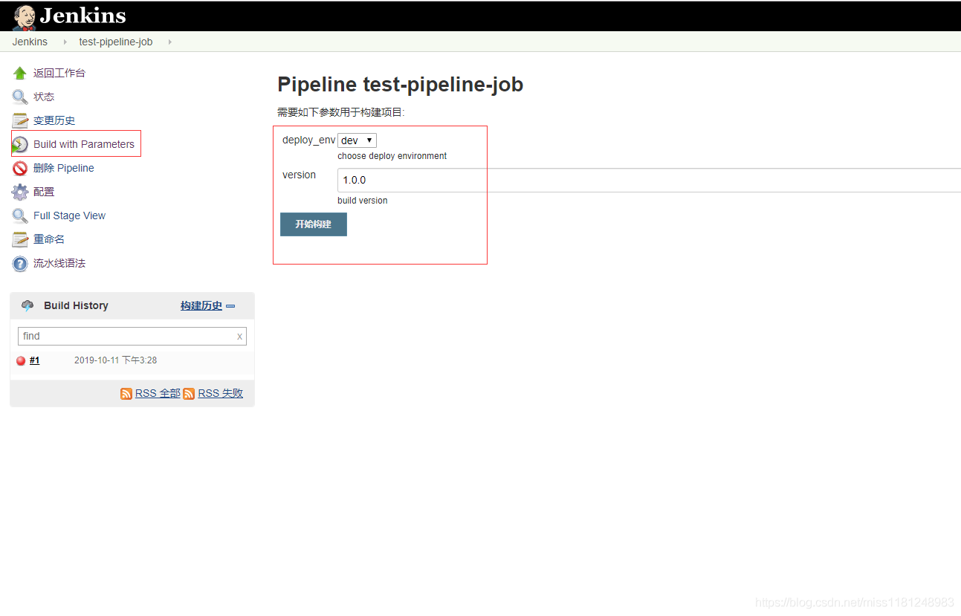Image resolution: width=961 pixels, height=616 pixels.
Task: Click the Build History heading text
Action: [x=76, y=305]
